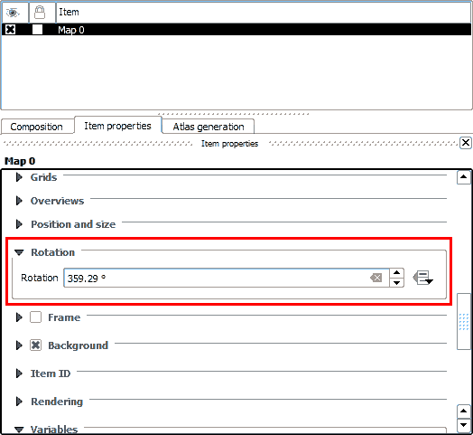Clear the Rotation value with backspace icon
This screenshot has width=473, height=435.
coord(376,278)
